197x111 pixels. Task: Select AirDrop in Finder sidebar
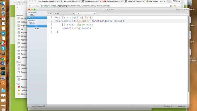click(22, 33)
